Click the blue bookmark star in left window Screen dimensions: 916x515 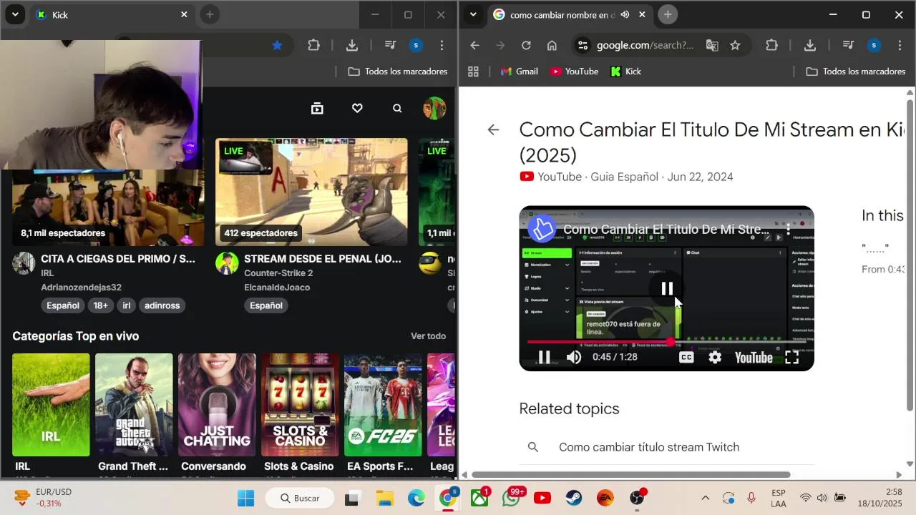click(277, 45)
